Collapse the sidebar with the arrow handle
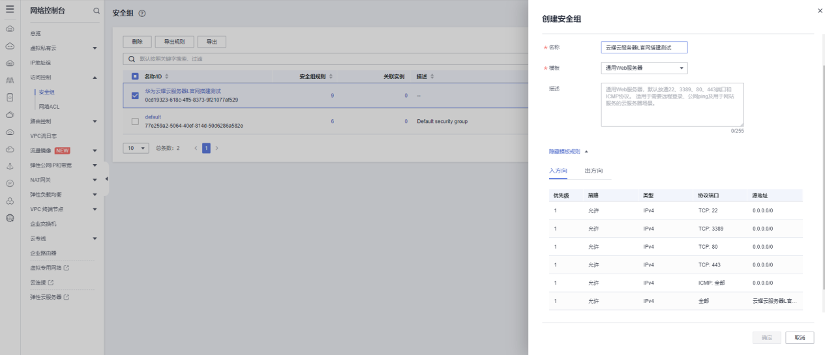This screenshot has height=355, width=825. [x=106, y=179]
